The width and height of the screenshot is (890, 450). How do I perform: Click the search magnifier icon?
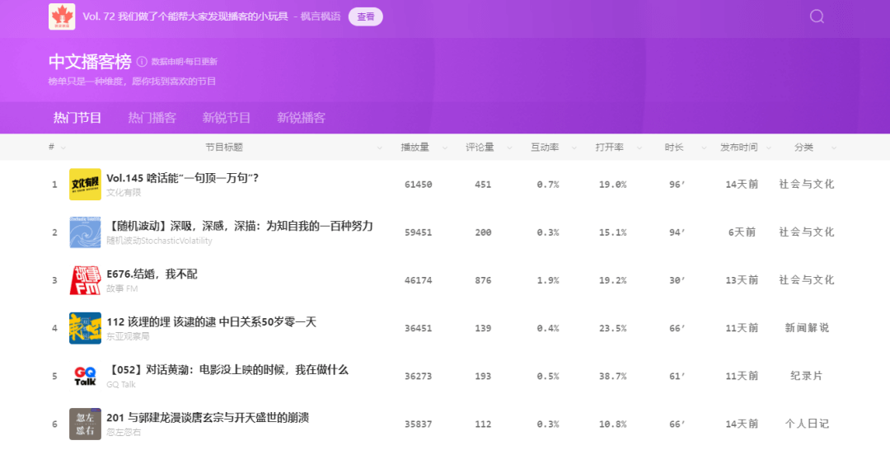pos(817,16)
